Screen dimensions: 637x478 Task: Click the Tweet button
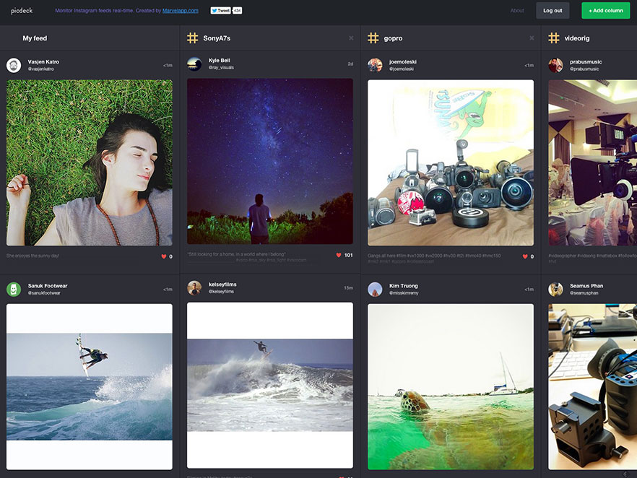(220, 11)
